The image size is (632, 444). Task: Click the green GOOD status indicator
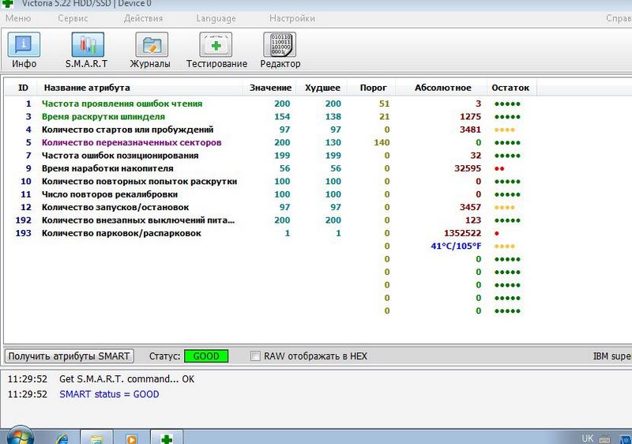[x=206, y=356]
